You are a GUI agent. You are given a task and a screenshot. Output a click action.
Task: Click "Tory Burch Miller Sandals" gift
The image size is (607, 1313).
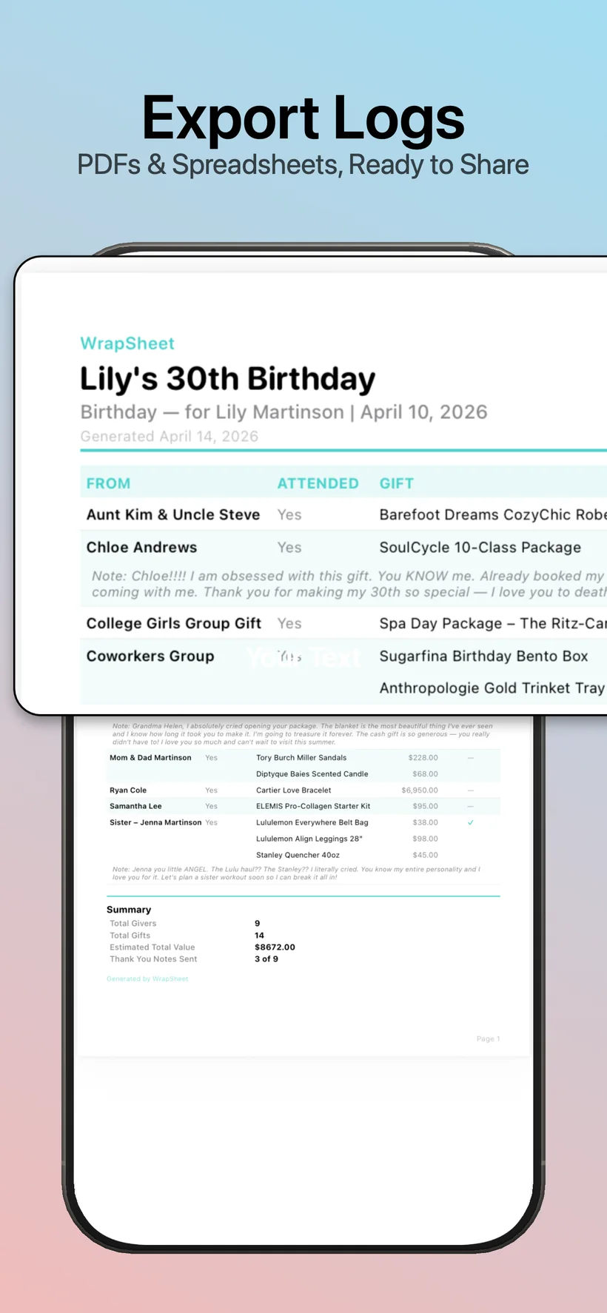pyautogui.click(x=301, y=758)
